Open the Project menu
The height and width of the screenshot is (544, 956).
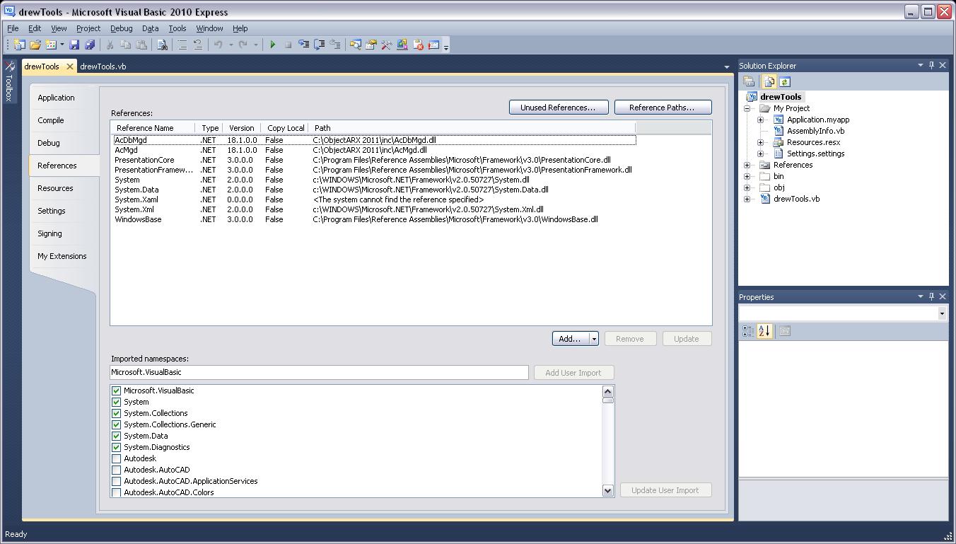pyautogui.click(x=88, y=28)
